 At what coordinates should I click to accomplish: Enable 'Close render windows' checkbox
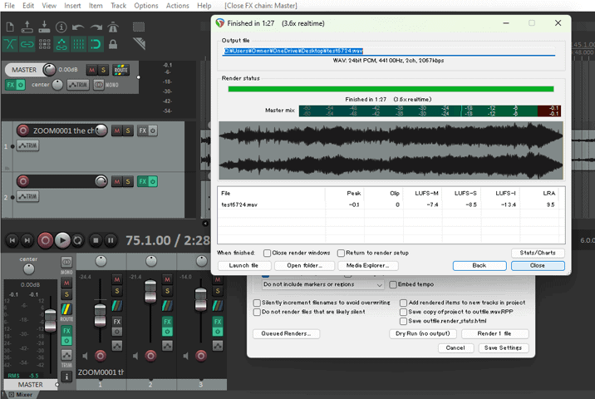click(x=268, y=253)
